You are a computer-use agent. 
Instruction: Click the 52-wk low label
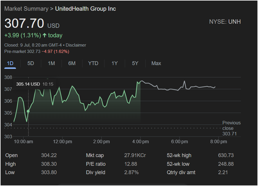178,164
